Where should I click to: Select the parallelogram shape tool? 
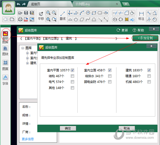[82, 19]
